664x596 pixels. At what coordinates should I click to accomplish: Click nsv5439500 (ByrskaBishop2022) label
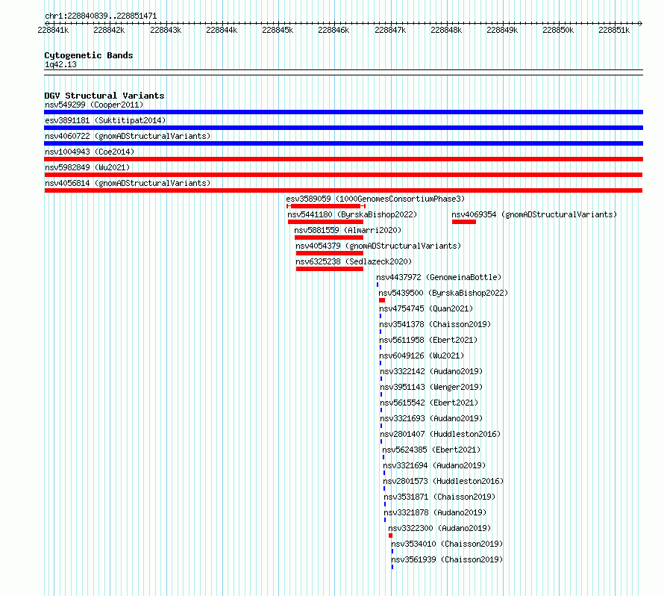[x=443, y=293]
